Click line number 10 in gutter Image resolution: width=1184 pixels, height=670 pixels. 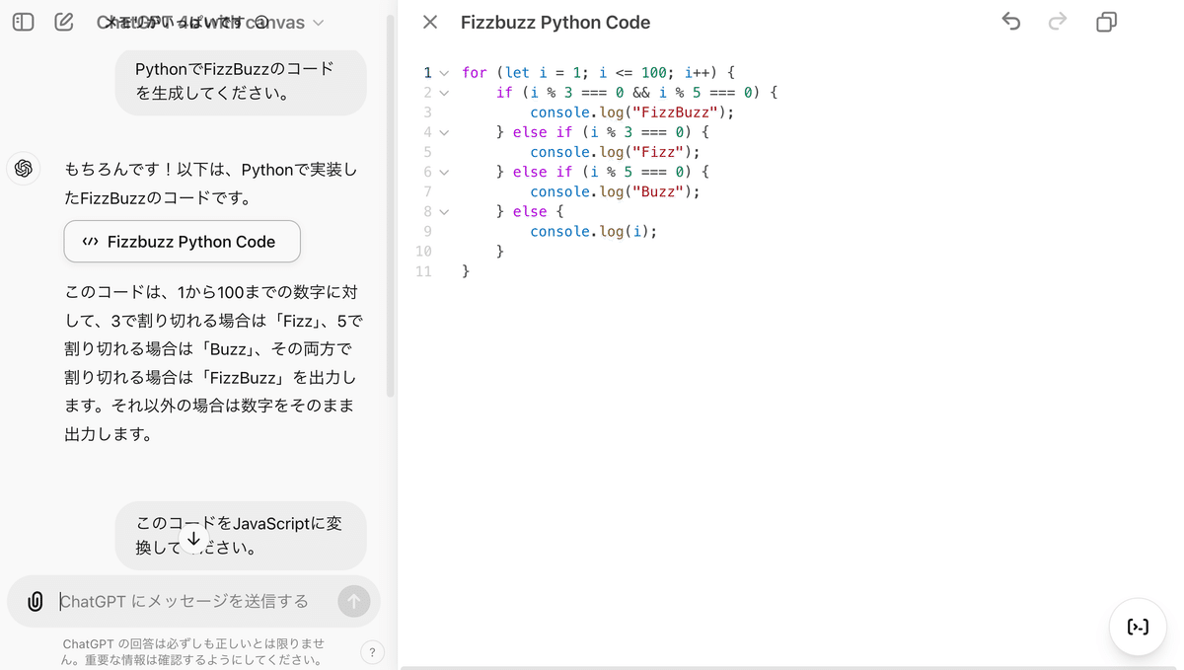pyautogui.click(x=423, y=251)
